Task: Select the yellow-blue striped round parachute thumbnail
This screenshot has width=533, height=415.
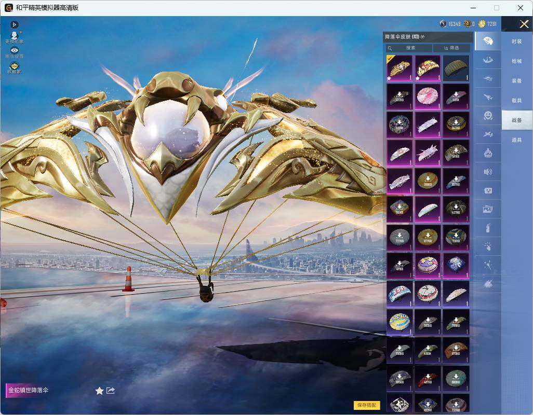Action: click(x=399, y=322)
